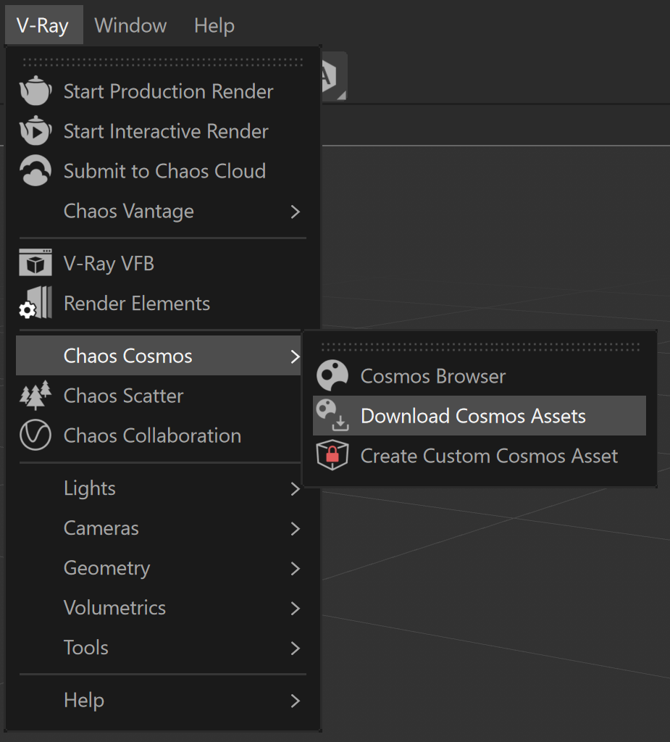Click the Chaos Cosmos label
This screenshot has height=742, width=670.
point(127,355)
